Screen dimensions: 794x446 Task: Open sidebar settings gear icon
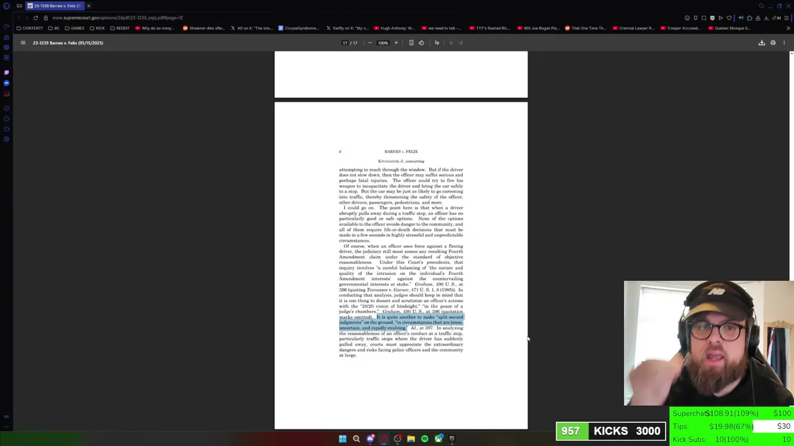click(x=6, y=139)
